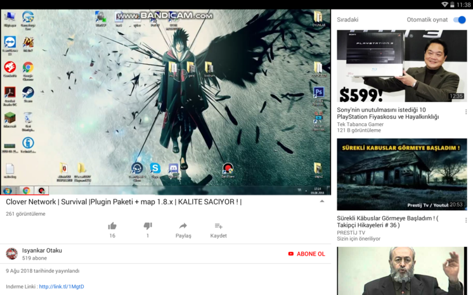The height and width of the screenshot is (295, 473).
Task: Play the haunted house Kabuslar thumbnail
Action: (x=402, y=174)
